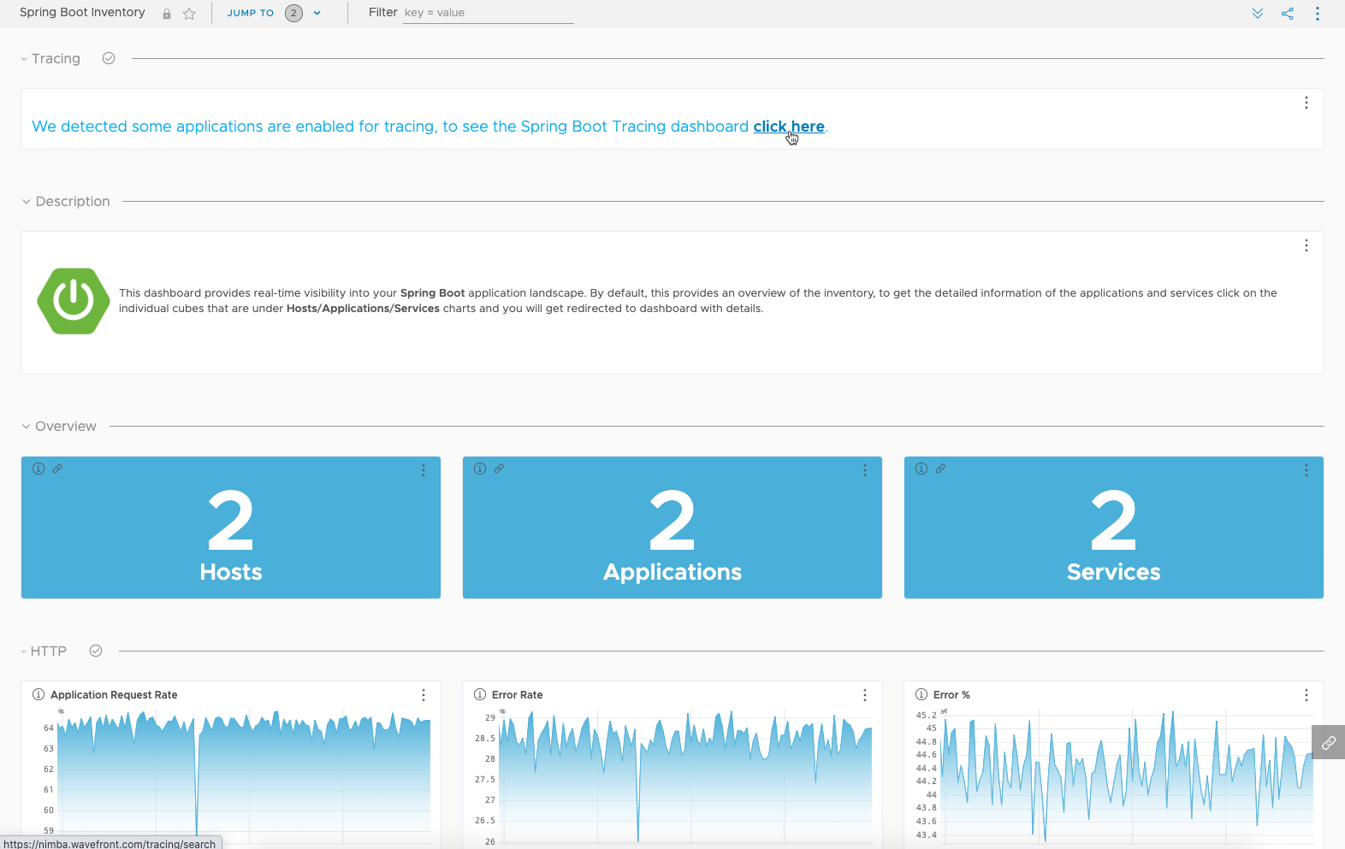Open the Description panel options menu
1345x849 pixels.
click(x=1306, y=245)
